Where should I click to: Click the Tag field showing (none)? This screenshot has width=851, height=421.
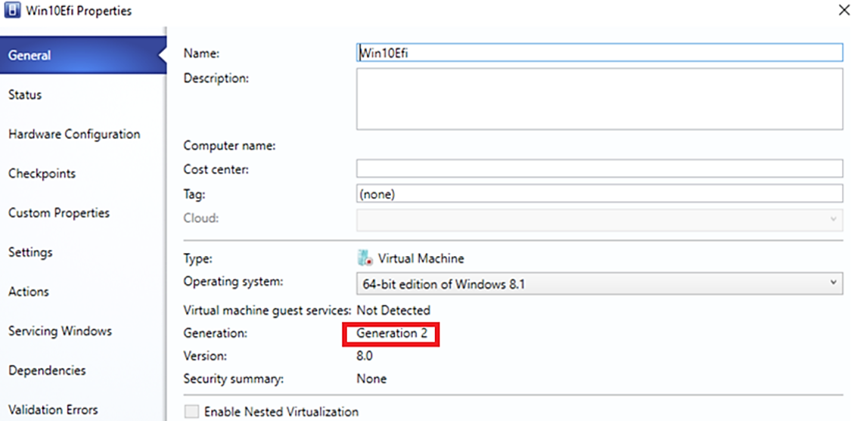[x=599, y=193]
